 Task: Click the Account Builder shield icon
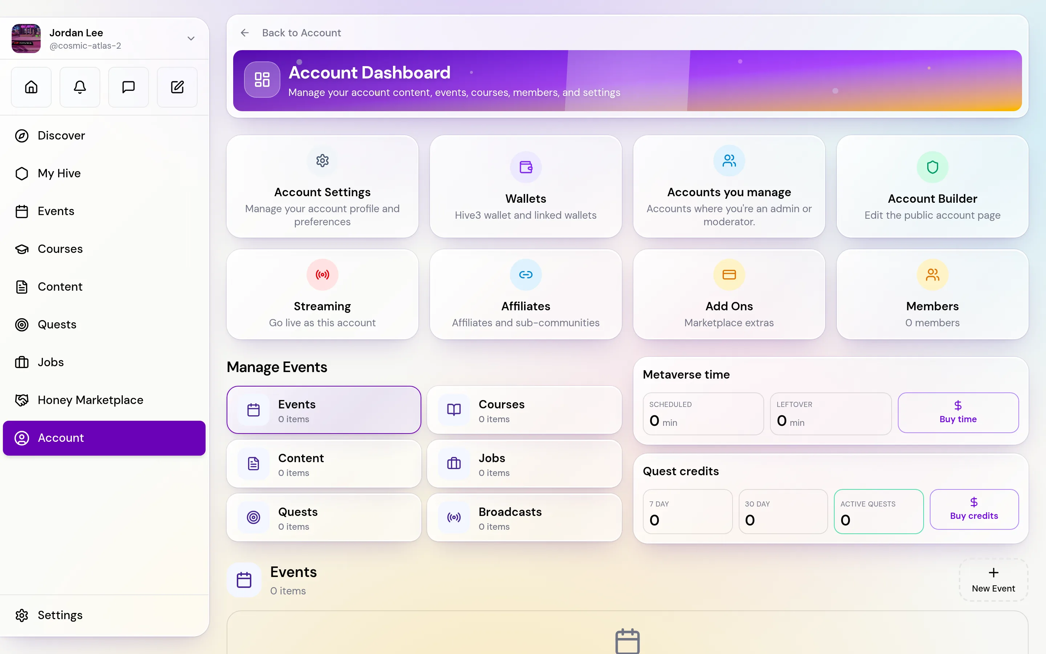click(x=932, y=167)
